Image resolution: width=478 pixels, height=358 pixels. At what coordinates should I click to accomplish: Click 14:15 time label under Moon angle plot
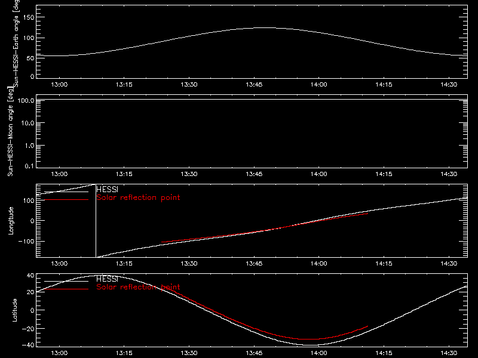point(384,174)
